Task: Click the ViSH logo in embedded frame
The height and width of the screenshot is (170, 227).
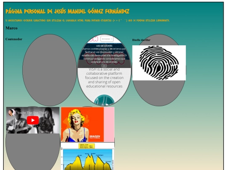Action: pos(93,39)
